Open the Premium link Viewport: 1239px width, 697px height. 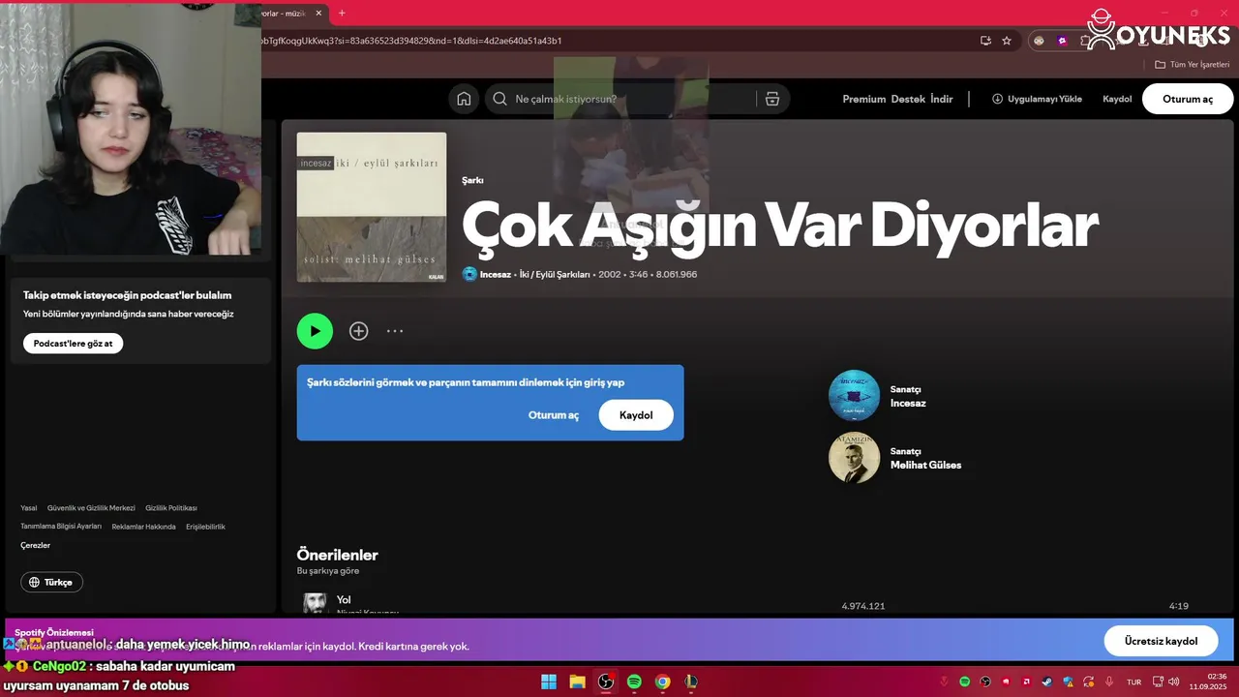(863, 99)
